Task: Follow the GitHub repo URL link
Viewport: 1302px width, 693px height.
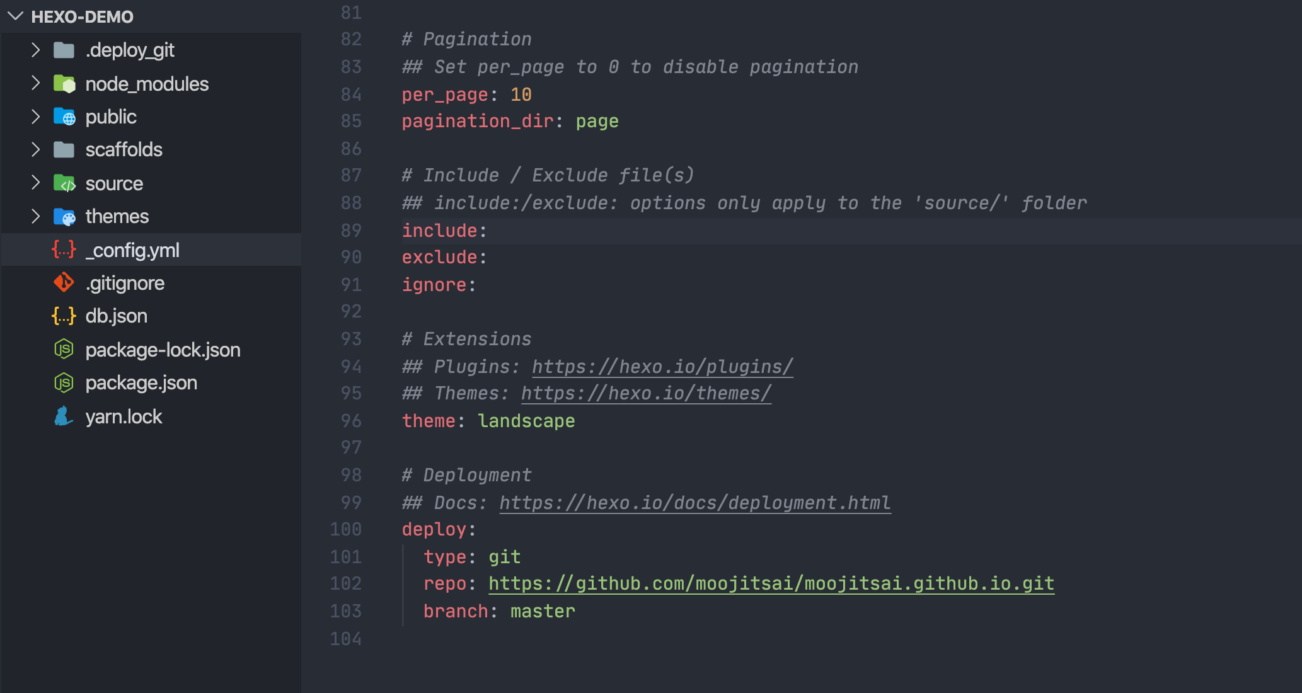Action: tap(771, 583)
